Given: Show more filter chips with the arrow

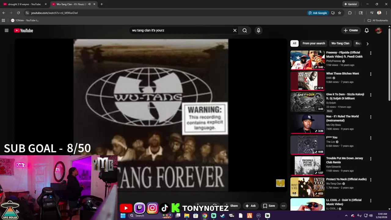Looking at the screenshot, I should tap(367, 44).
